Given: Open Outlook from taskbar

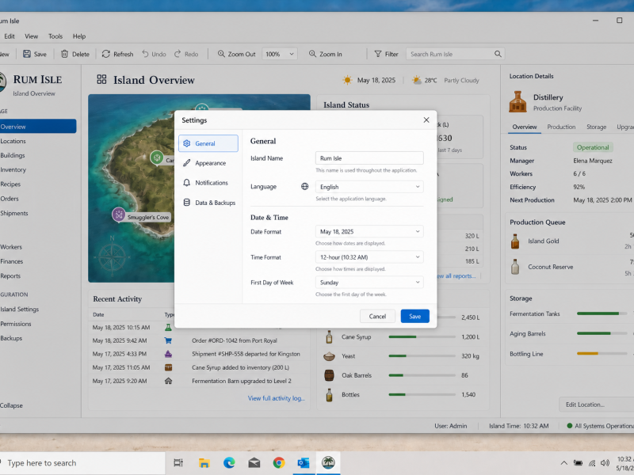Looking at the screenshot, I should coord(304,462).
